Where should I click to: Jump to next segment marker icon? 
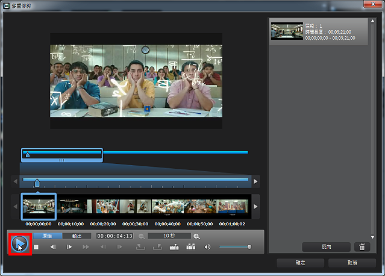(x=119, y=247)
